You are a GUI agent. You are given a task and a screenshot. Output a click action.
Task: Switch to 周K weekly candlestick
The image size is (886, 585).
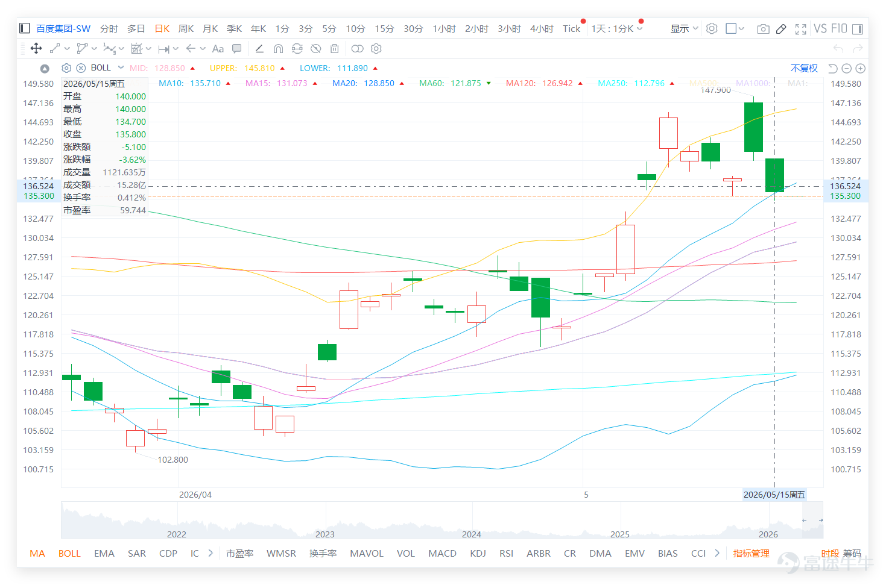pos(186,28)
